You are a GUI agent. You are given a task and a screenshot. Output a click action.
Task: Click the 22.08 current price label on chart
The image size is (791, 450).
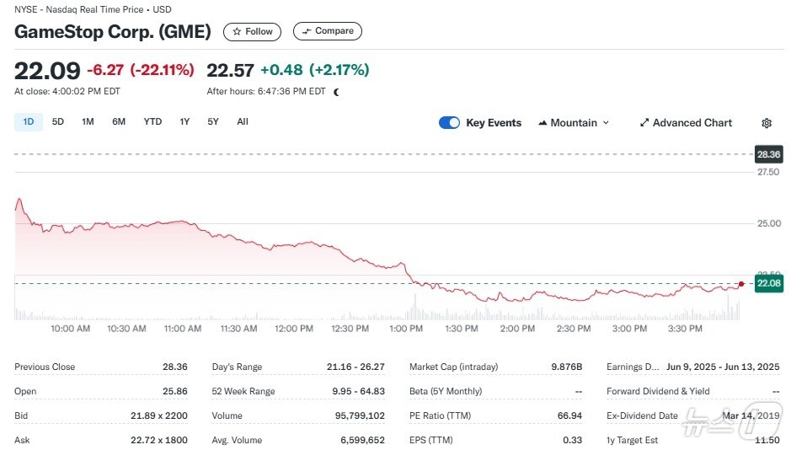(x=768, y=284)
